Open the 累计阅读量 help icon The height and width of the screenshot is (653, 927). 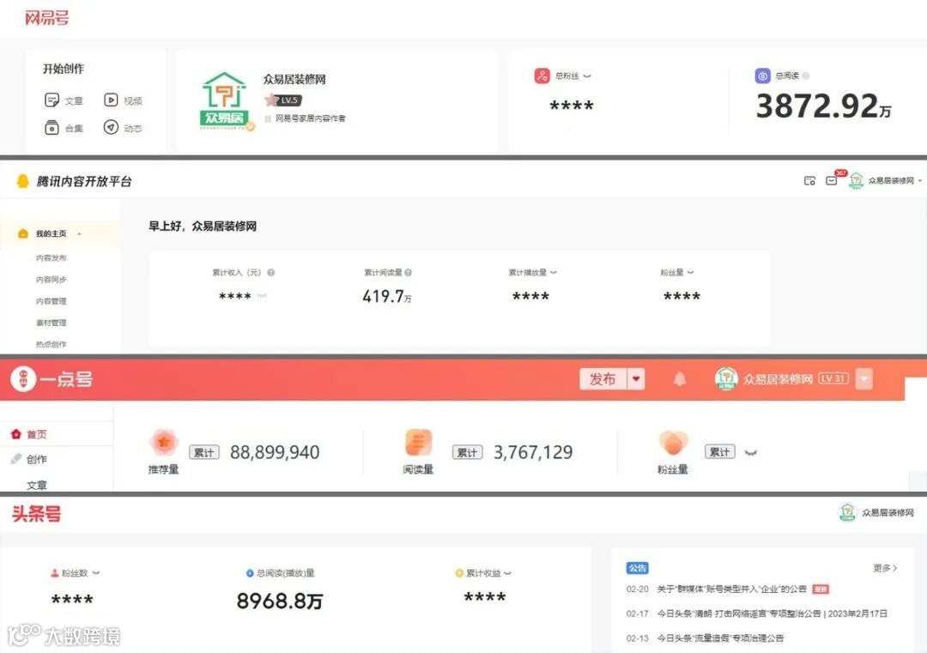coord(408,272)
